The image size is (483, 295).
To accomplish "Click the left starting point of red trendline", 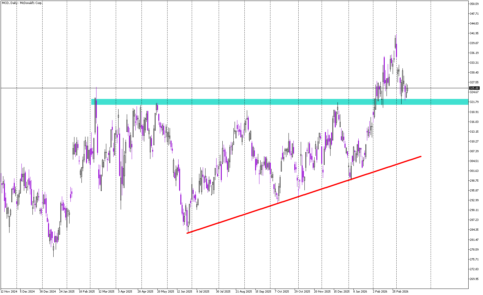I will click(187, 233).
